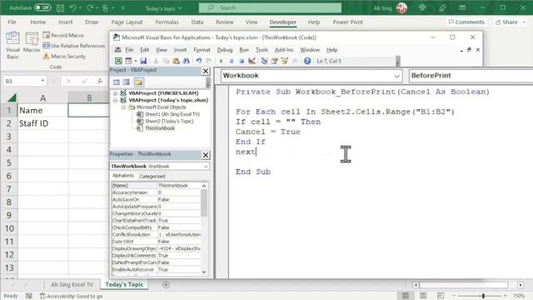The width and height of the screenshot is (533, 300).
Task: Open the Name Box dropdown arrow
Action: (42, 81)
